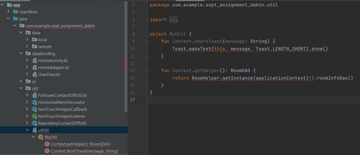The width and height of the screenshot is (360, 155).
Task: Collapse the data package chevron
Action: pos(21,33)
